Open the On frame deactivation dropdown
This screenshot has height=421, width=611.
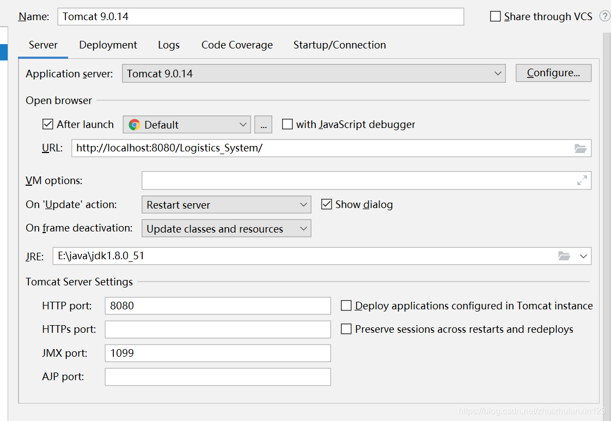point(226,228)
